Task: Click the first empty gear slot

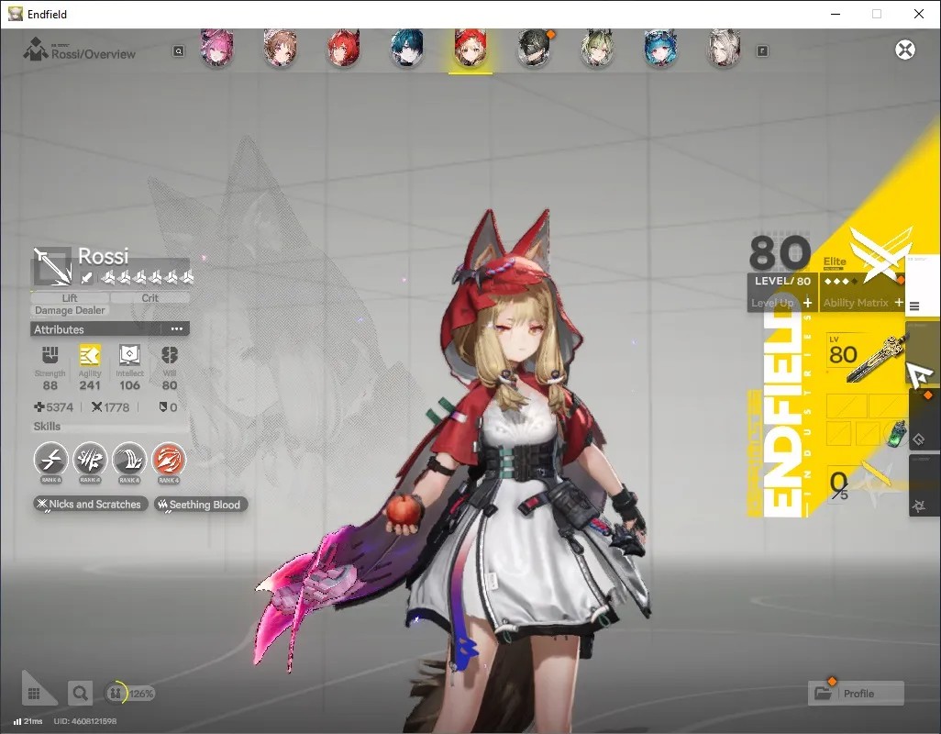Action: click(x=847, y=406)
